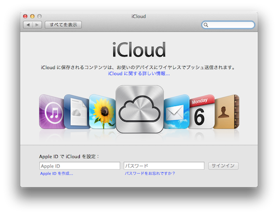Minimize the window with yellow button
The image size is (278, 215).
[x=32, y=17]
